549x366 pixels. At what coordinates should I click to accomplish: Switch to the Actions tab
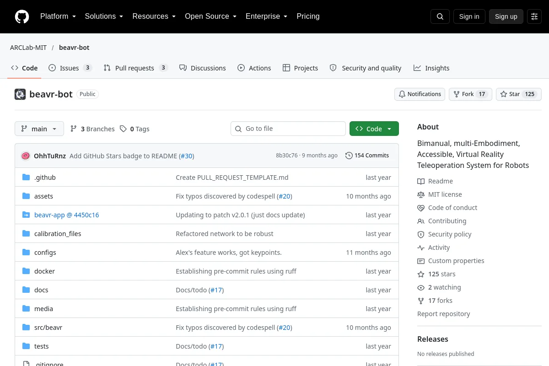254,68
